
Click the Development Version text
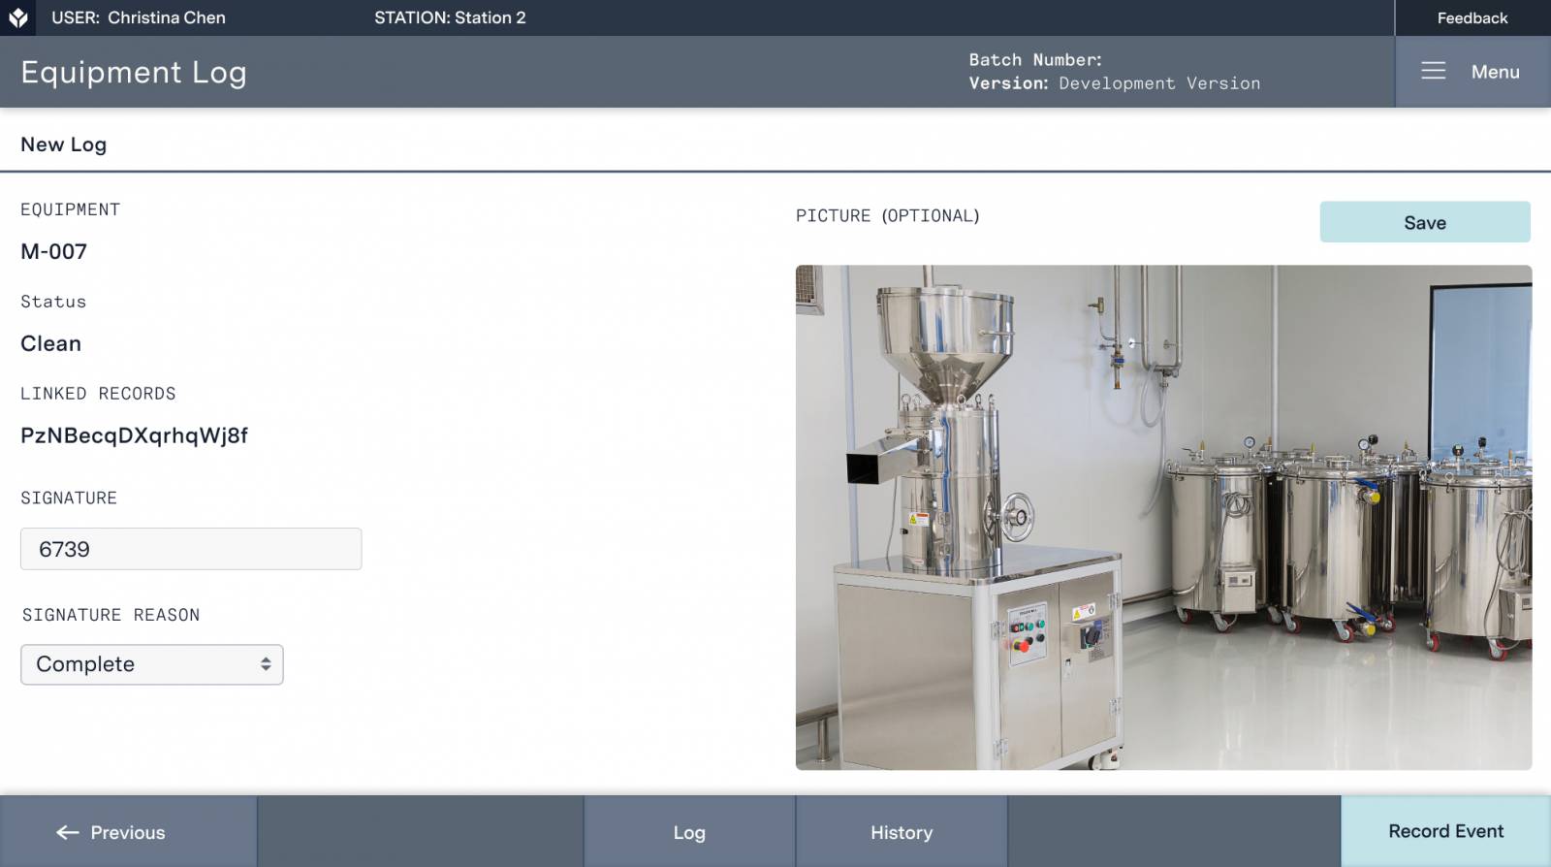[1159, 83]
